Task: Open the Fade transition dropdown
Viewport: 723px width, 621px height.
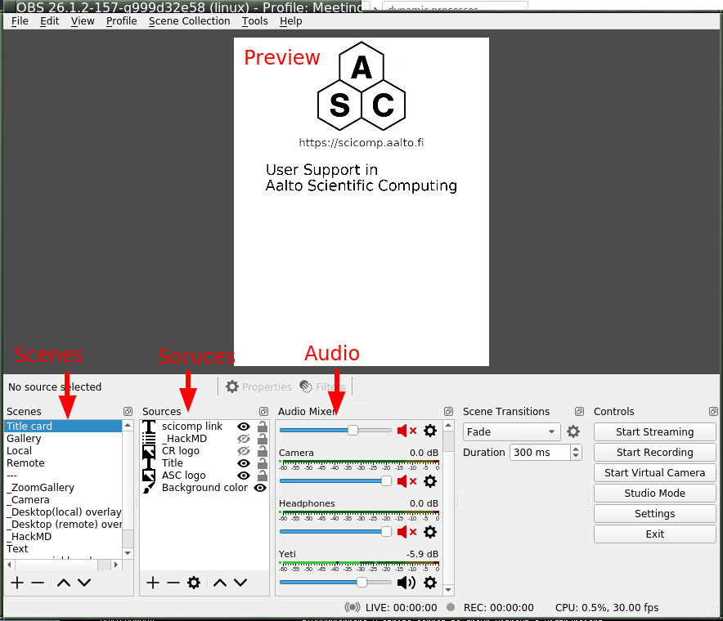Action: [511, 431]
